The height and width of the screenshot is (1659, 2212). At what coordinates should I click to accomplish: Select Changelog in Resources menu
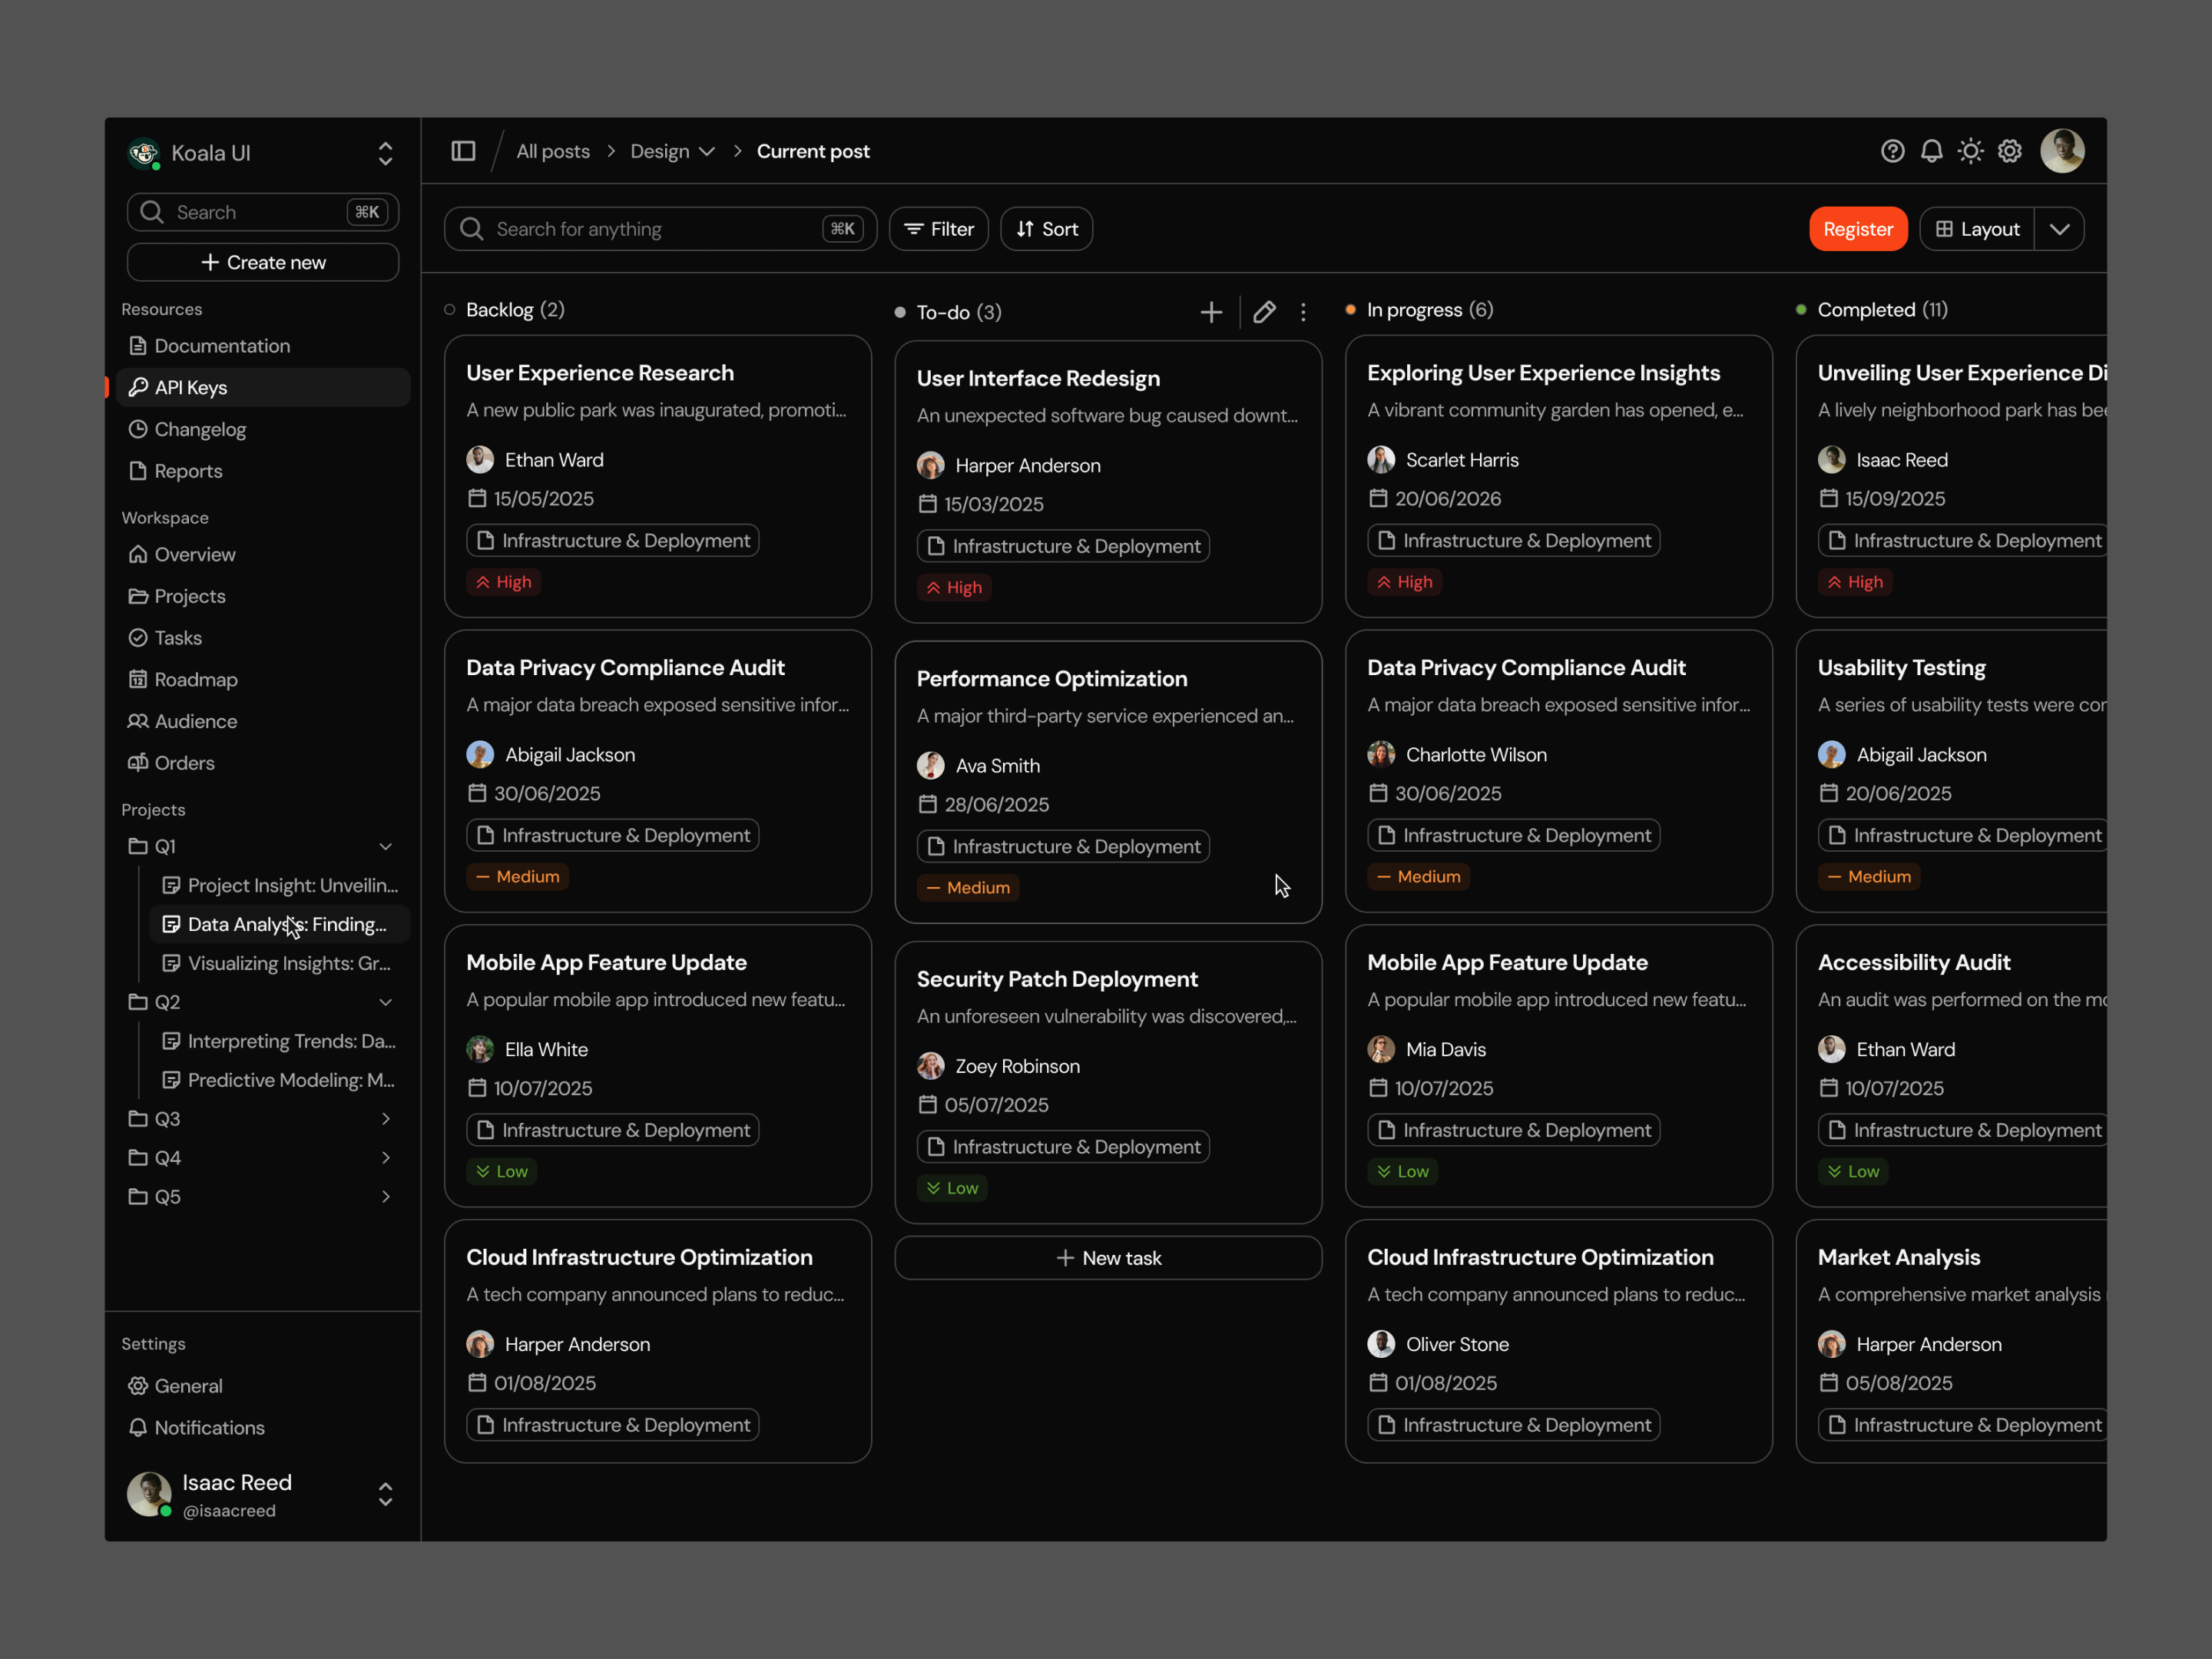click(200, 429)
